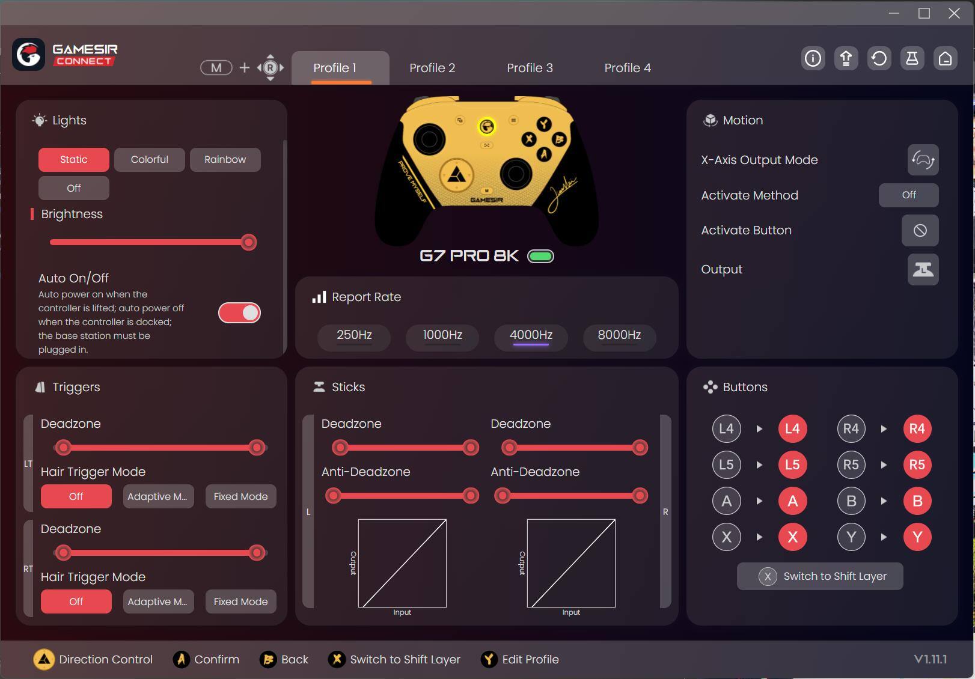
Task: Open X-Axis Output Mode icon
Action: coord(923,160)
